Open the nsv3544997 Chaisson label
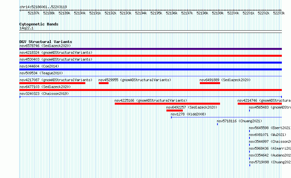 click(270, 141)
